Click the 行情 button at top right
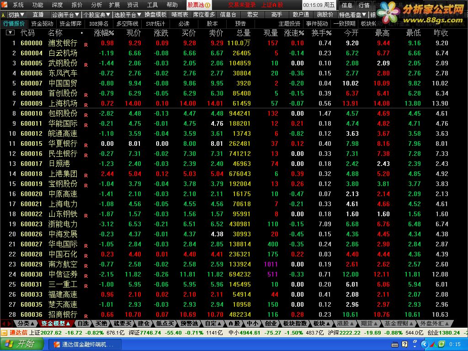This screenshot has height=351, width=468. pyautogui.click(x=364, y=5)
